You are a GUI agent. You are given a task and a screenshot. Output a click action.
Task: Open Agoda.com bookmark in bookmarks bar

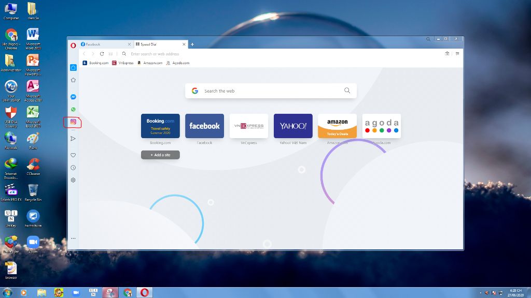[178, 63]
